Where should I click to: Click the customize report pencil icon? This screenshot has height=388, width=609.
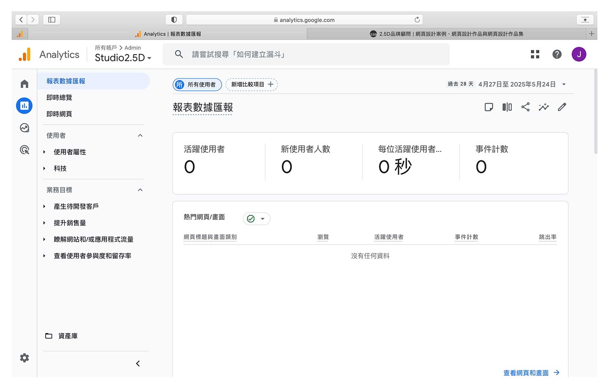pos(562,107)
